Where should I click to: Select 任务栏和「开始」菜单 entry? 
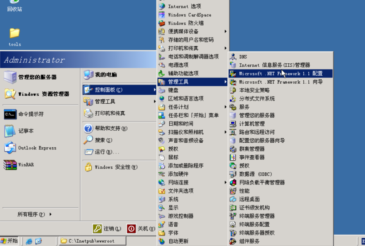192,115
